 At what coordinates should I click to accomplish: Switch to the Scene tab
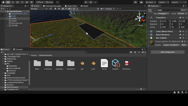[x=35, y=6]
